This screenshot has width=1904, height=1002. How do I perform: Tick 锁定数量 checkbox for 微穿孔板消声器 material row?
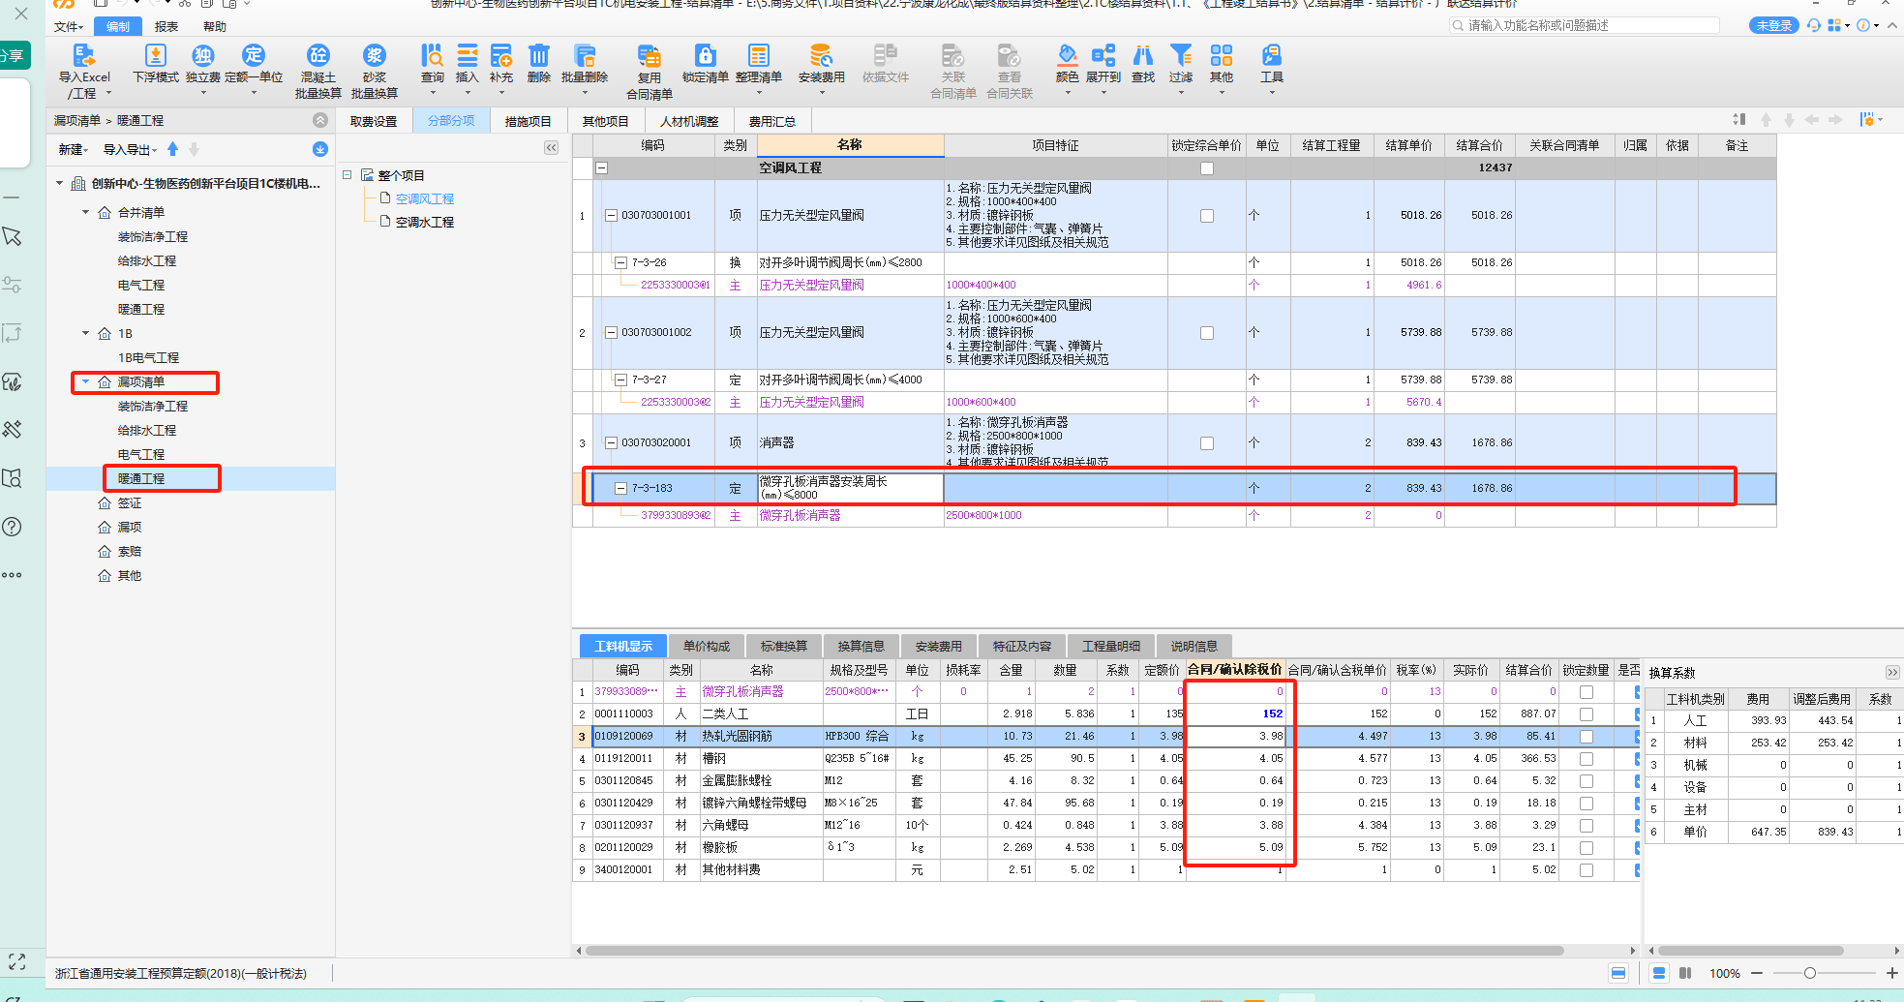click(1587, 692)
